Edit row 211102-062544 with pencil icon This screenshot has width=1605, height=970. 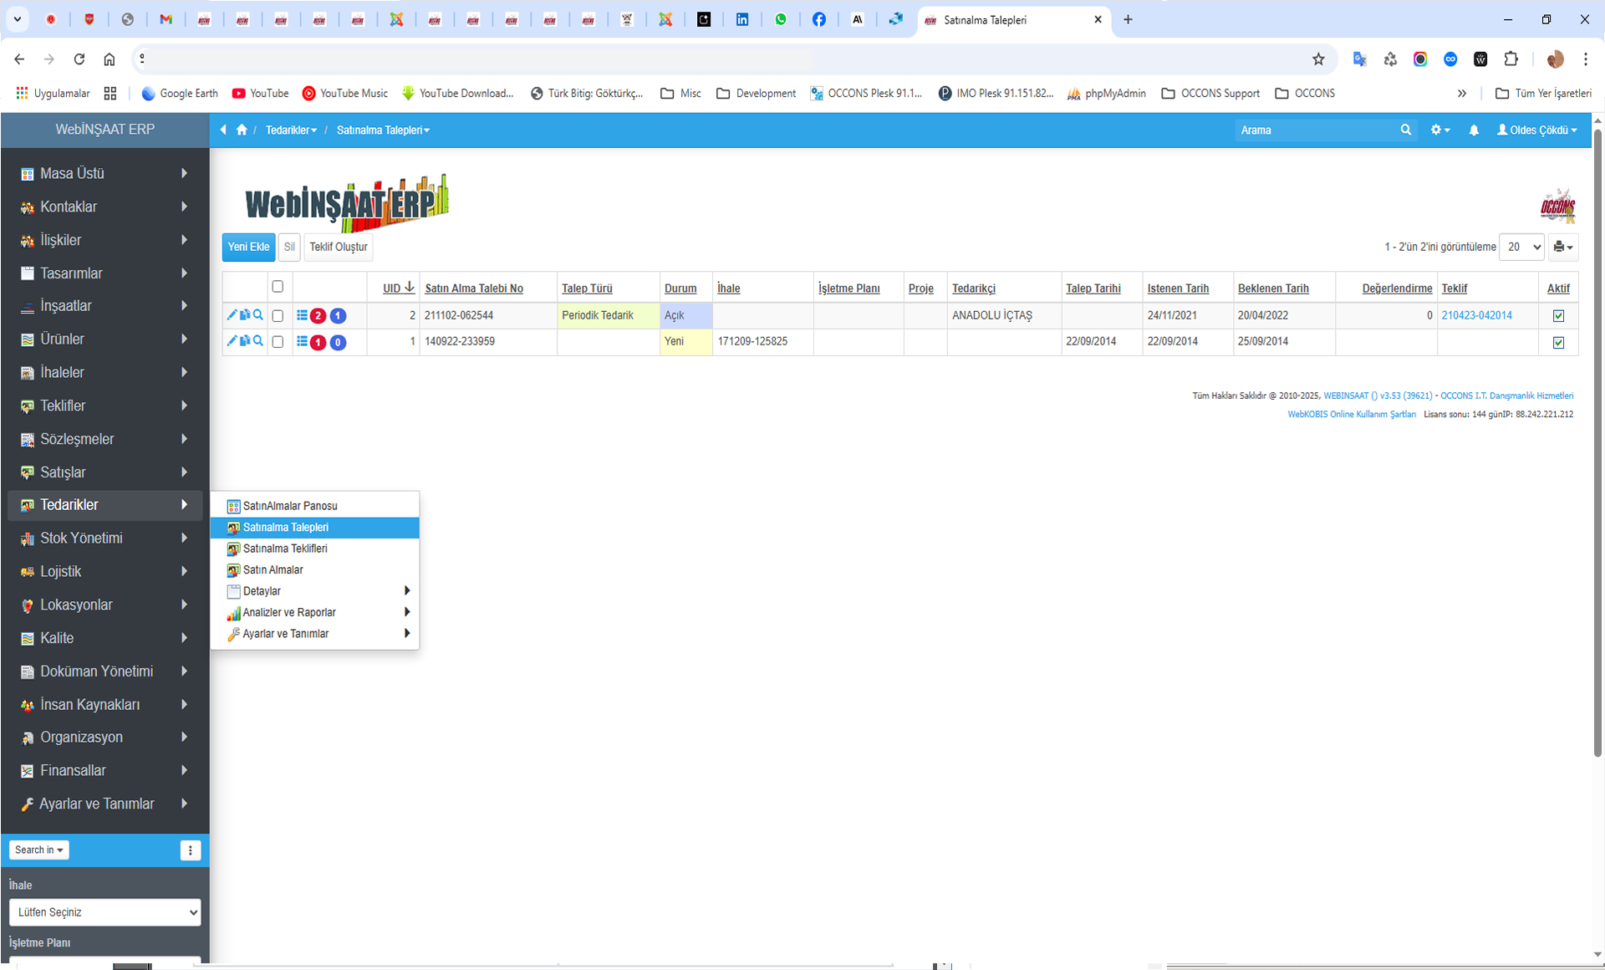pyautogui.click(x=232, y=315)
